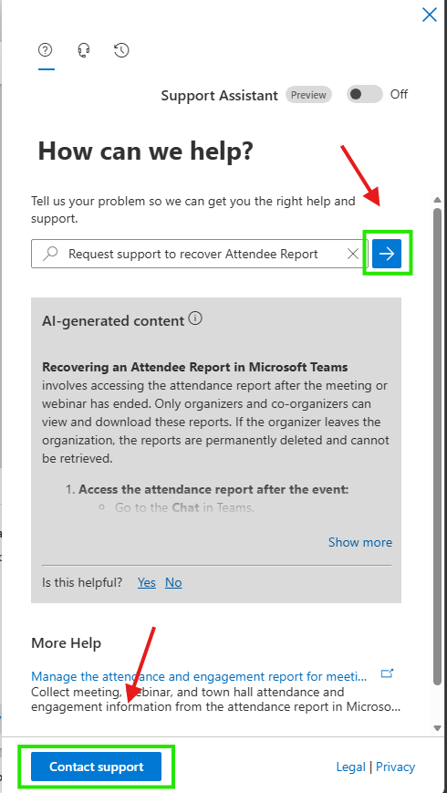Viewport: 447px width, 793px height.
Task: Click the scrollbar up arrow
Action: point(438,200)
